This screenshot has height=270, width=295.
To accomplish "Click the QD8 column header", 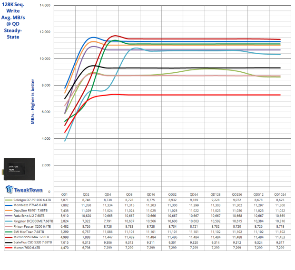I will (x=129, y=194).
